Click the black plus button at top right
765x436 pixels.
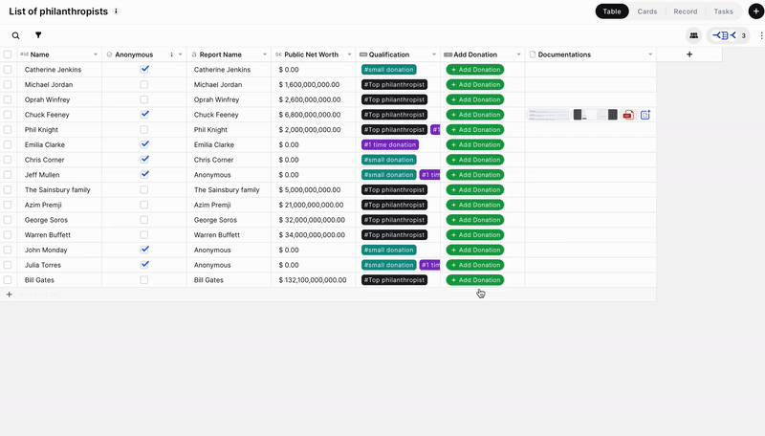[x=755, y=11]
